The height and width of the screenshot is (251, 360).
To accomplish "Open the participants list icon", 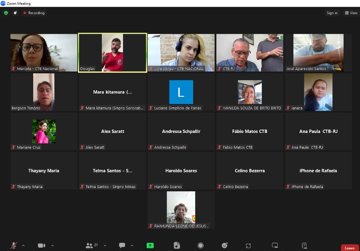I will click(x=90, y=245).
